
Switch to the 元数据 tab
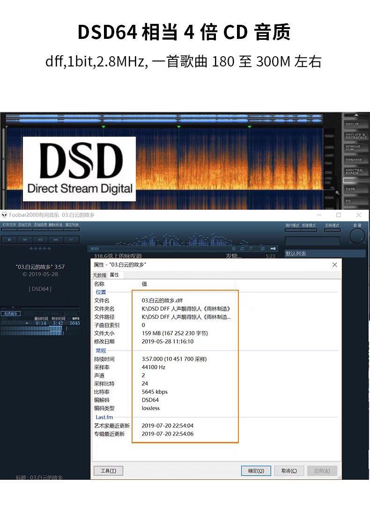point(99,275)
